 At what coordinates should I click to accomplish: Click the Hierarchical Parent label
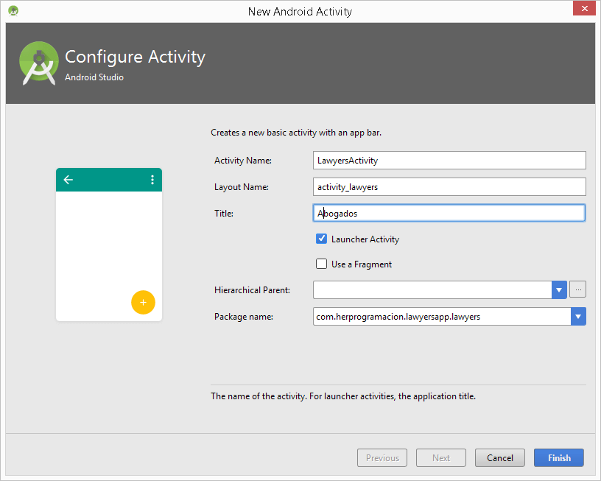point(252,290)
